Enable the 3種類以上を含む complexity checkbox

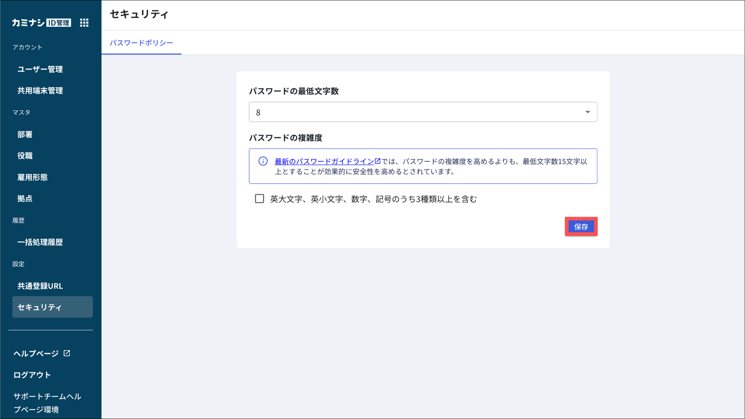coord(259,199)
